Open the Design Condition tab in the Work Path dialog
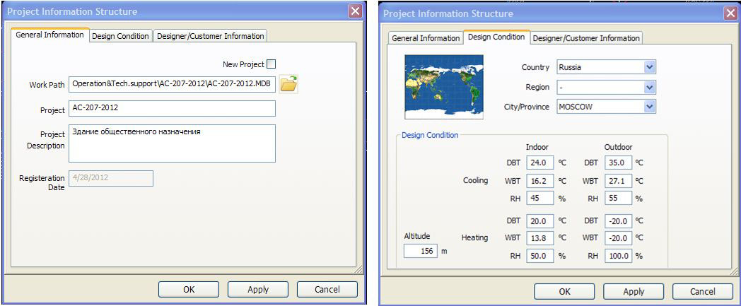This screenshot has height=306, width=741. pos(121,36)
